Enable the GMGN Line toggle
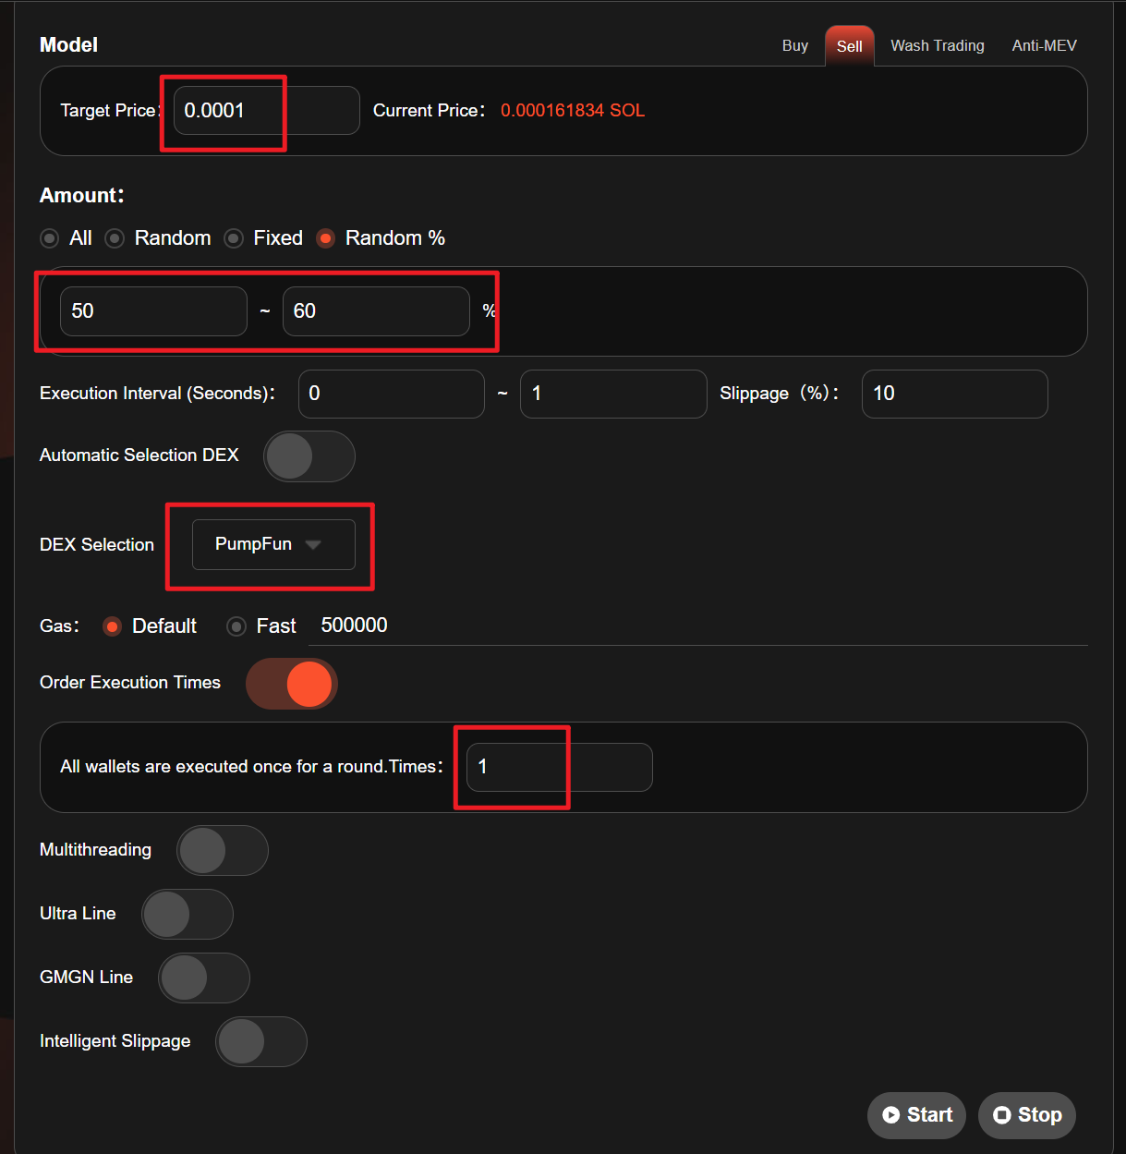1126x1154 pixels. (203, 978)
